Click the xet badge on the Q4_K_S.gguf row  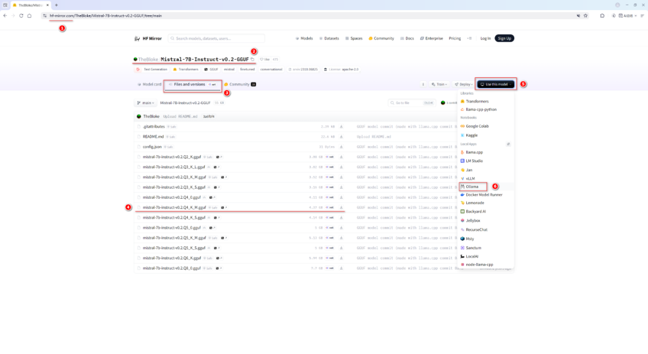pyautogui.click(x=330, y=217)
